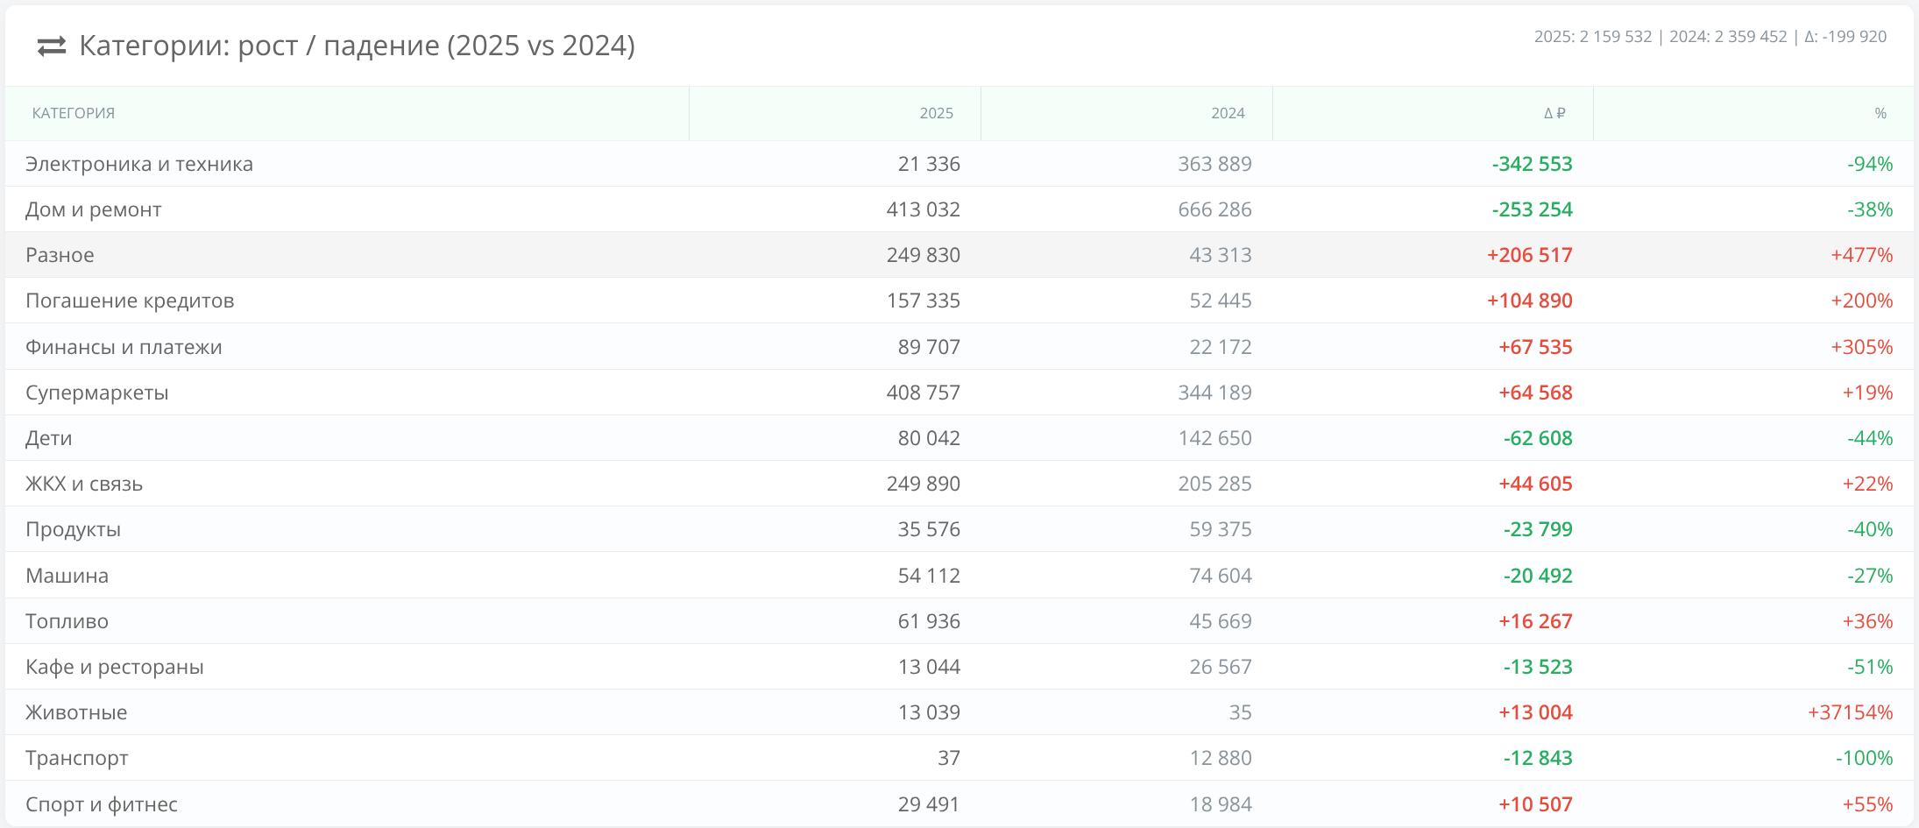Image resolution: width=1919 pixels, height=828 pixels.
Task: Select the Топливо category row
Action: pos(67,621)
